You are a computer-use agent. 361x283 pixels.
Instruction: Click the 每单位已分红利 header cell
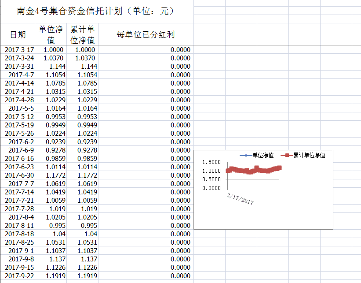click(146, 34)
